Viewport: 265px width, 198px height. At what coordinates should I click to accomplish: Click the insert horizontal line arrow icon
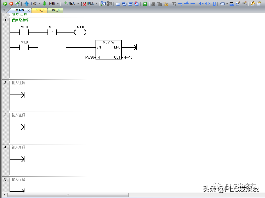(192, 4)
